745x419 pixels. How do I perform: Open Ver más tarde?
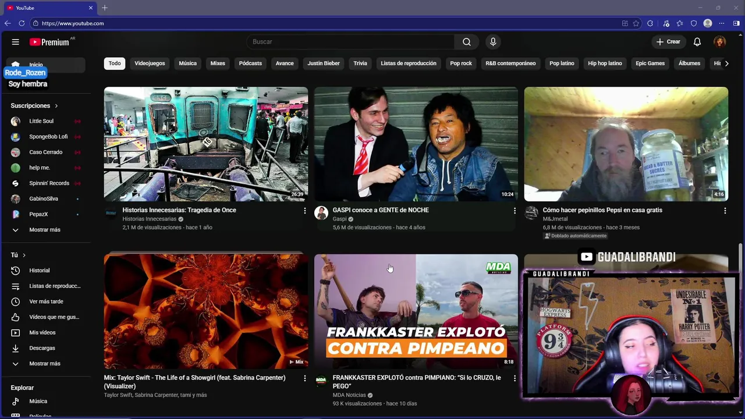pos(46,301)
